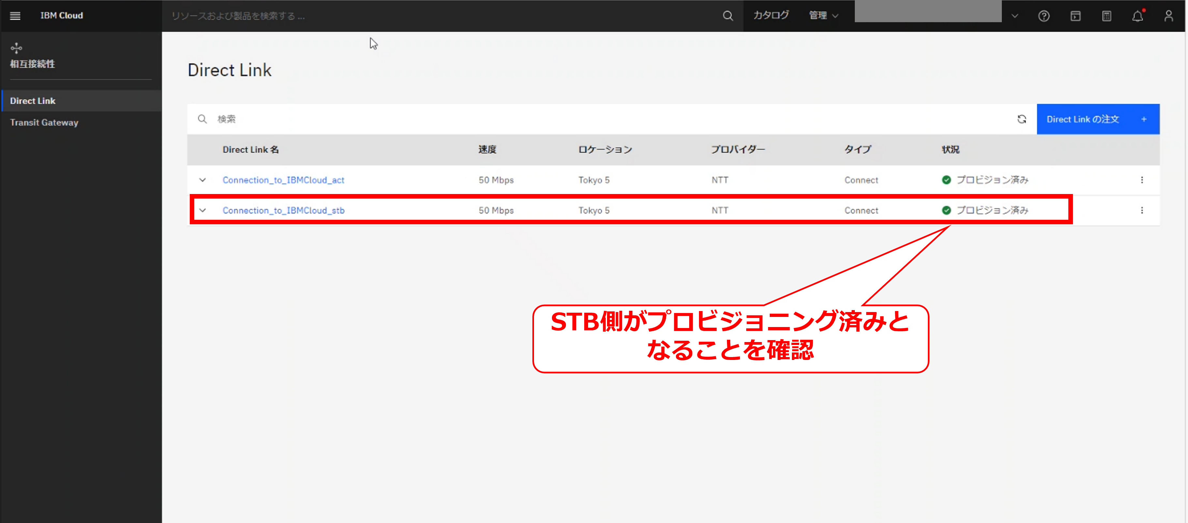The image size is (1188, 523).
Task: Open the account switcher dropdown arrow
Action: click(x=1015, y=16)
